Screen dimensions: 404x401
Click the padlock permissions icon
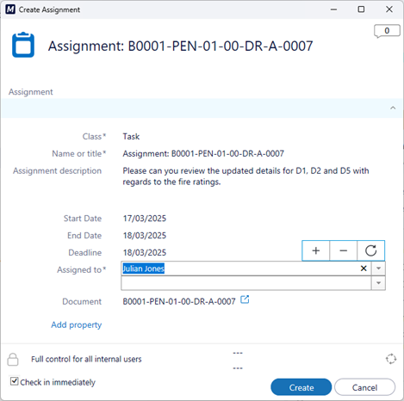coord(13,360)
